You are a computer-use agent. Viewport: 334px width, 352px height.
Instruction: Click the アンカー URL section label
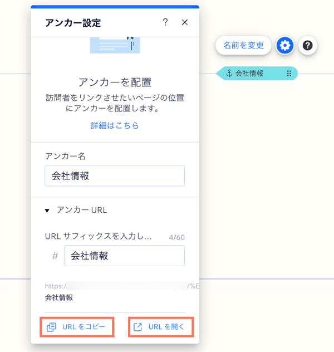click(82, 210)
